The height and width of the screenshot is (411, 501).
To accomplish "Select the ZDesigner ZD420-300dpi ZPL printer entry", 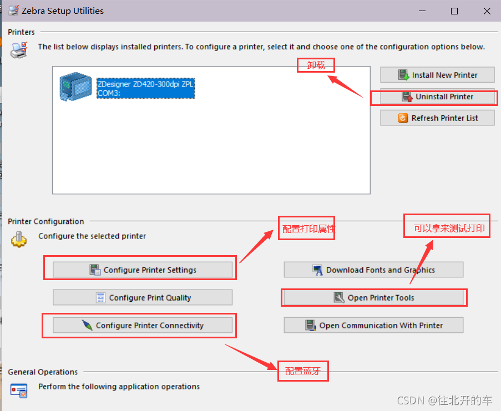I will pyautogui.click(x=146, y=88).
